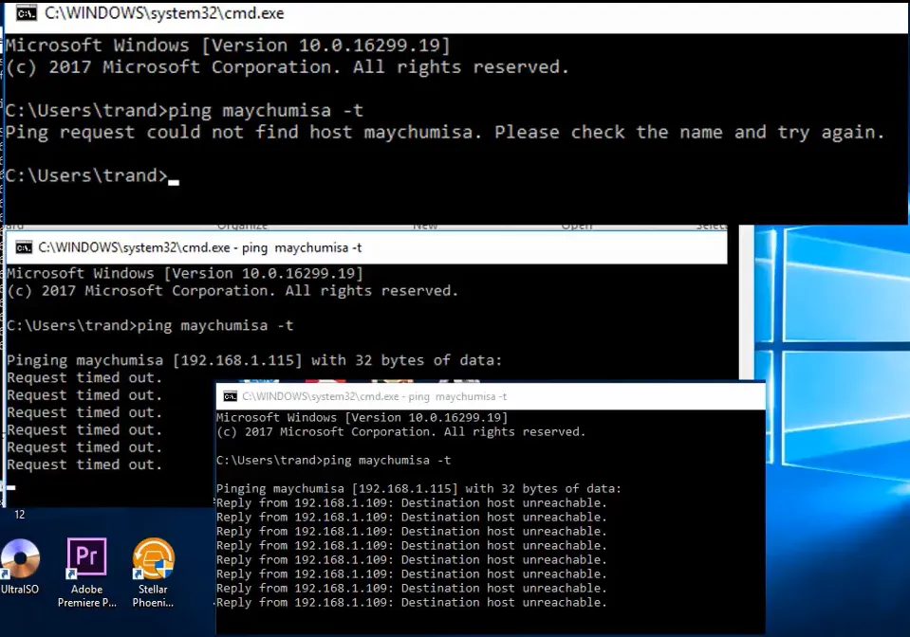Image resolution: width=910 pixels, height=637 pixels.
Task: Click the title bar of the bottom-right cmd window
Action: click(617, 396)
